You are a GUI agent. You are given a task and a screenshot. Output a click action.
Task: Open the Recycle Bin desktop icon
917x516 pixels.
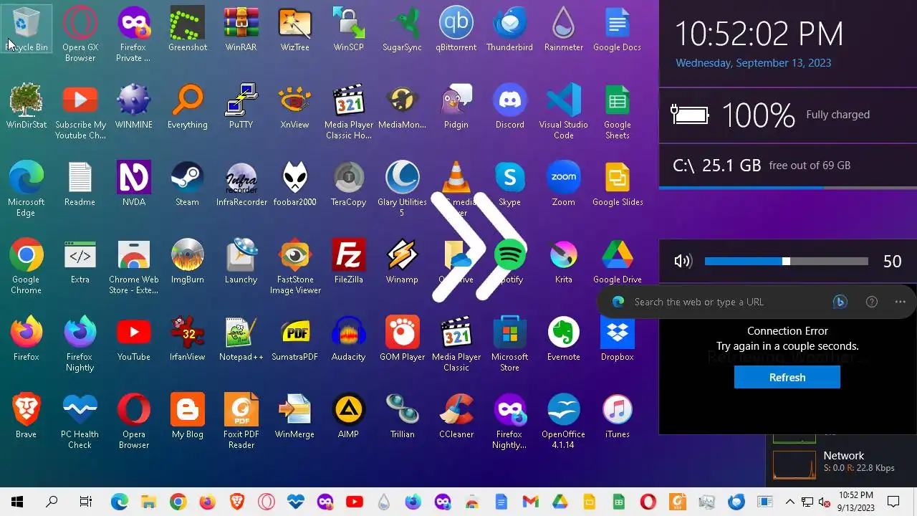[x=27, y=29]
